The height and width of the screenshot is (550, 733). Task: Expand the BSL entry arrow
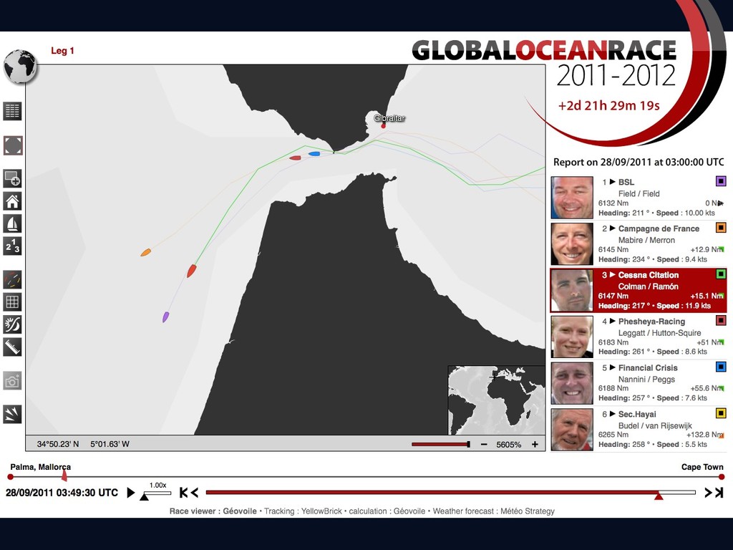(613, 182)
